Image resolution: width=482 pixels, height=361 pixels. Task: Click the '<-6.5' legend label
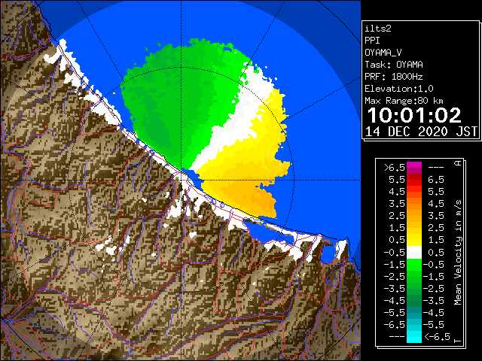click(x=437, y=337)
